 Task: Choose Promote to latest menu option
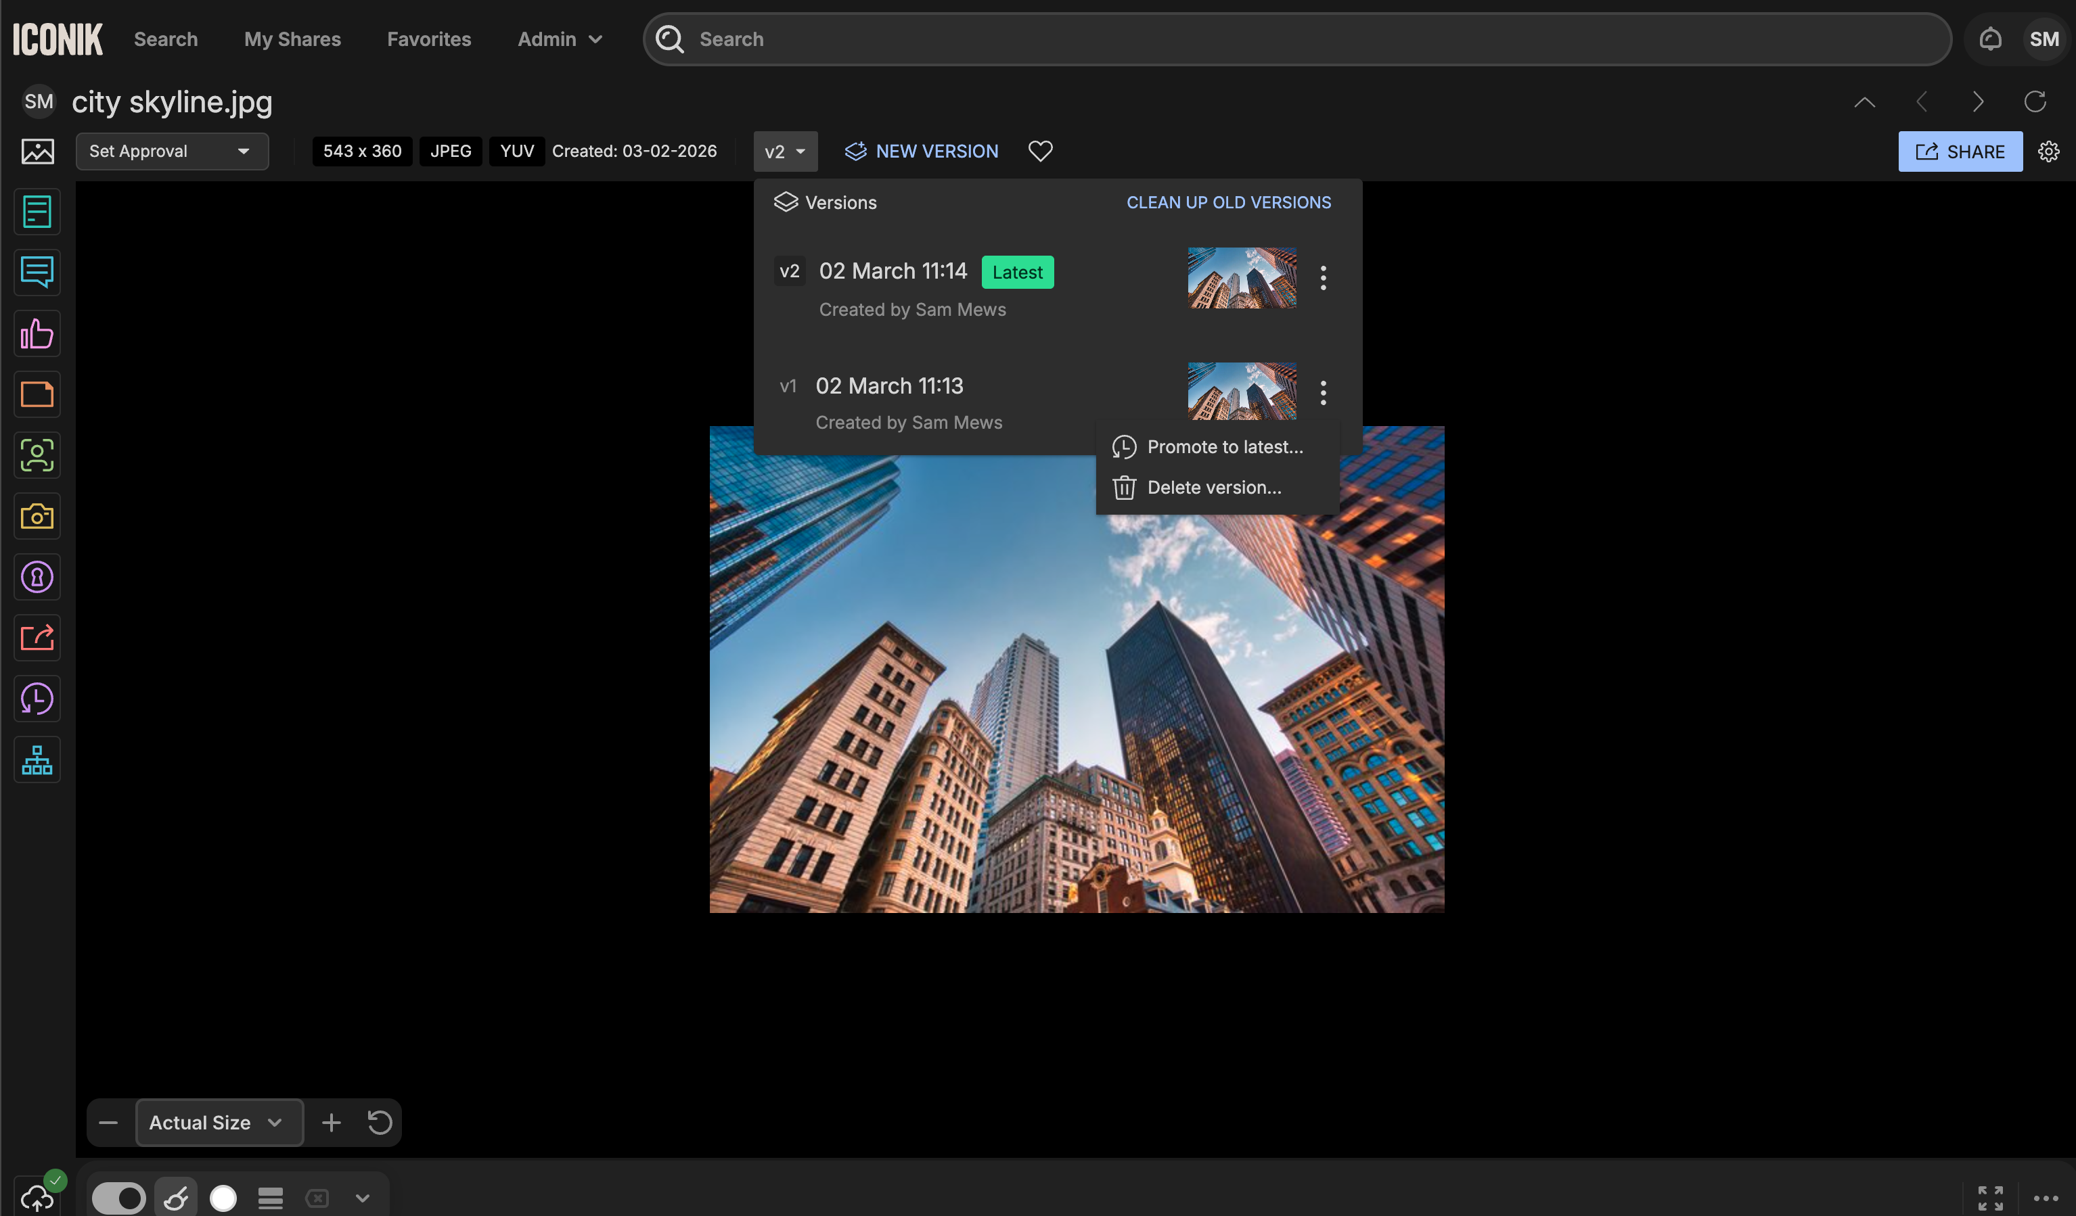[1224, 447]
